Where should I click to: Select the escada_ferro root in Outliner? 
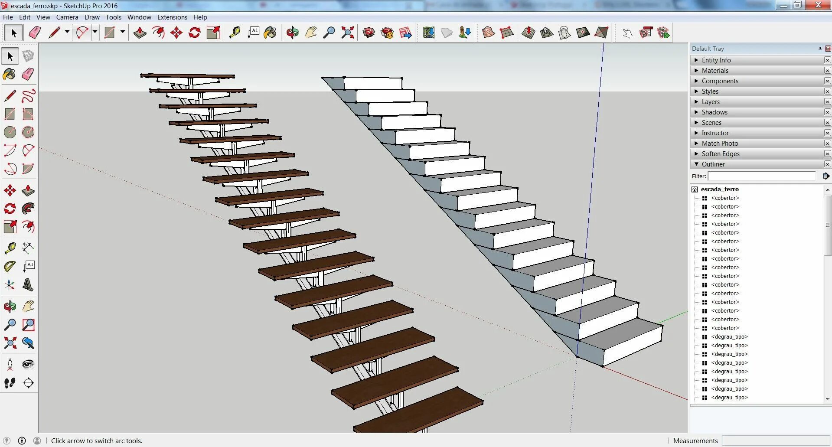pos(720,189)
